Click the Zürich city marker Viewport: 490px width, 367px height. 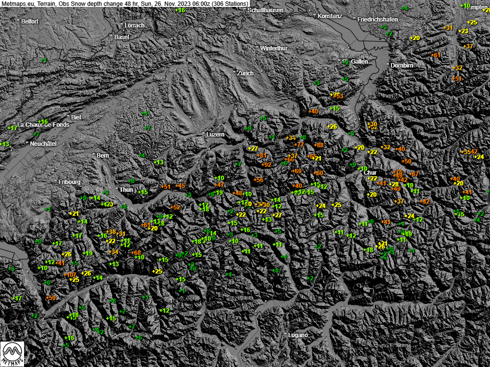point(235,72)
